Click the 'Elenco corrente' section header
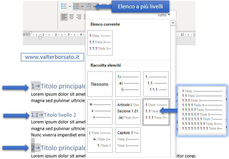The height and width of the screenshot is (159, 229). 105,24
